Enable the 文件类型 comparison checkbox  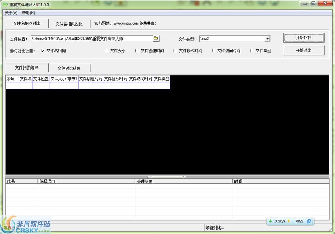[x=252, y=51]
